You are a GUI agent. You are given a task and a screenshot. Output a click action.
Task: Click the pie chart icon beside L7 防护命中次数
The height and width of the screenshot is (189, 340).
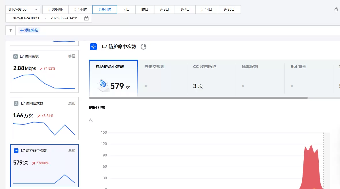(x=143, y=47)
